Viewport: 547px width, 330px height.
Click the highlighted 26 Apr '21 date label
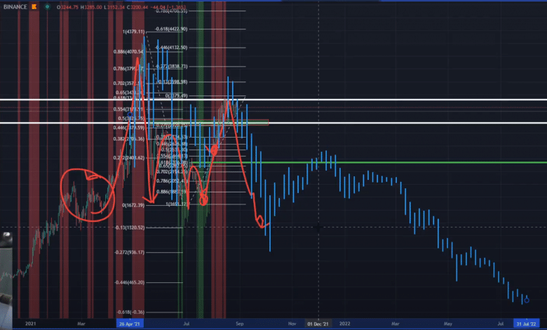click(x=130, y=324)
